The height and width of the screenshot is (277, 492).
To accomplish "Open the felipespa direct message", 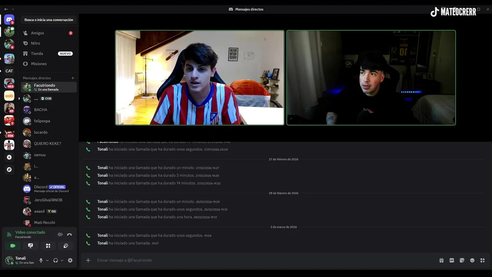I will tap(48, 121).
